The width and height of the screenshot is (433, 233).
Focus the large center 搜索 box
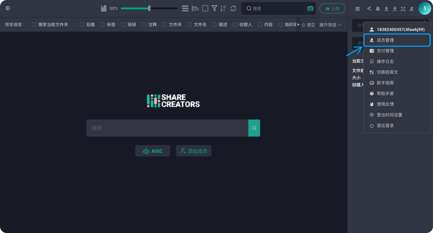167,128
